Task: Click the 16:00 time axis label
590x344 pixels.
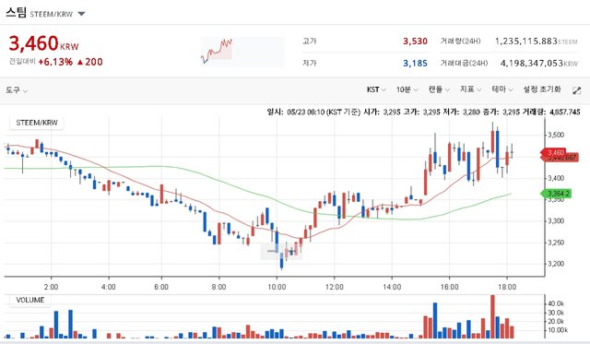Action: point(449,287)
